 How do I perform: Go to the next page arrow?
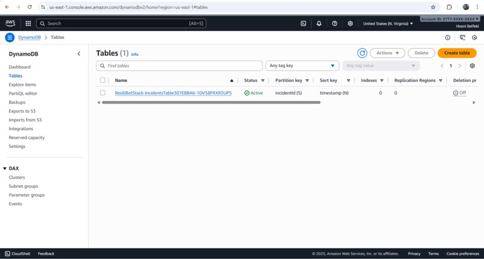459,66
